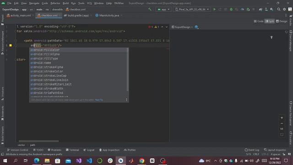Switch to MainActivity.java tab
This screenshot has width=293, height=165.
[107, 15]
